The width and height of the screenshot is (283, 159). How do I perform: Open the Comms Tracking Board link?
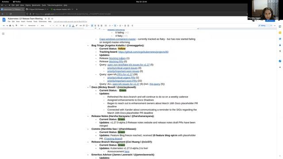[113, 139]
